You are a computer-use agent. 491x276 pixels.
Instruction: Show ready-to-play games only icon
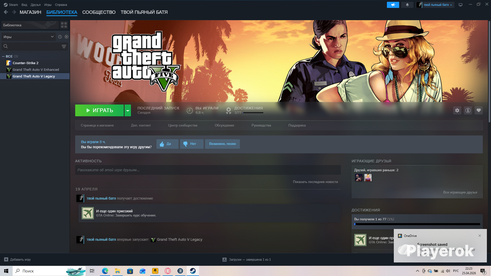click(66, 37)
